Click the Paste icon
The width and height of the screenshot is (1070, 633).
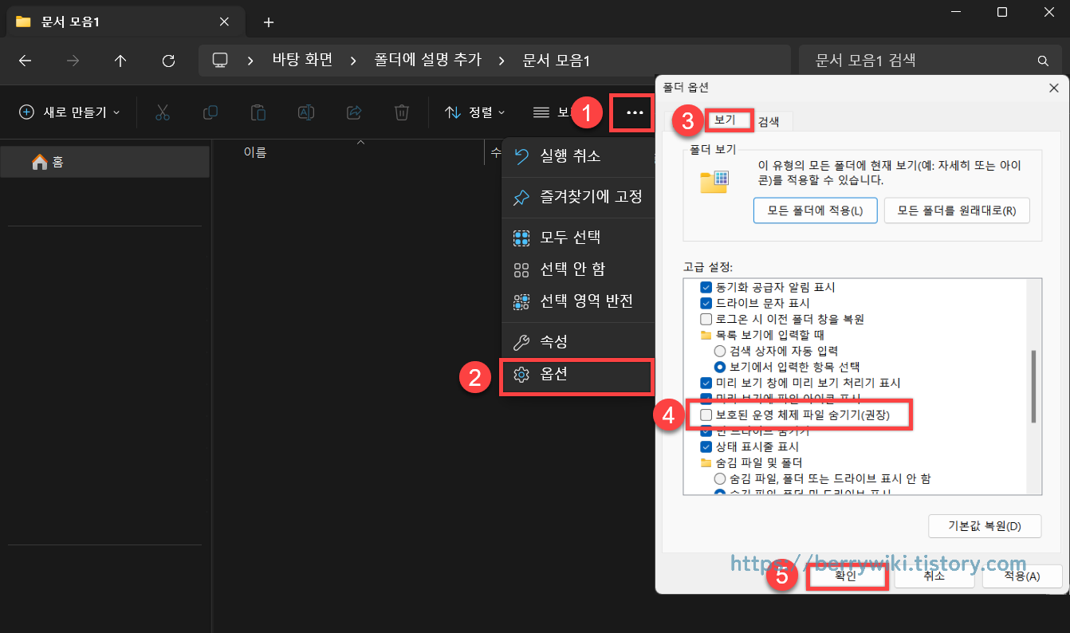pos(258,112)
